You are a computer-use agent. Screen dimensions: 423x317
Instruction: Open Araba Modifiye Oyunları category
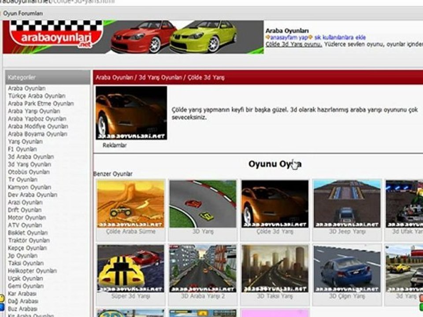pyautogui.click(x=38, y=126)
